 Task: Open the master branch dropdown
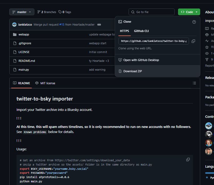coord(22,12)
